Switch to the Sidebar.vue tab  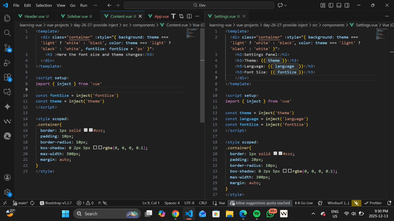(79, 16)
